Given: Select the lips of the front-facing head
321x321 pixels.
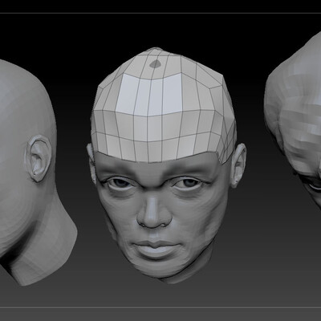Looking at the screenshot, I should click(156, 246).
